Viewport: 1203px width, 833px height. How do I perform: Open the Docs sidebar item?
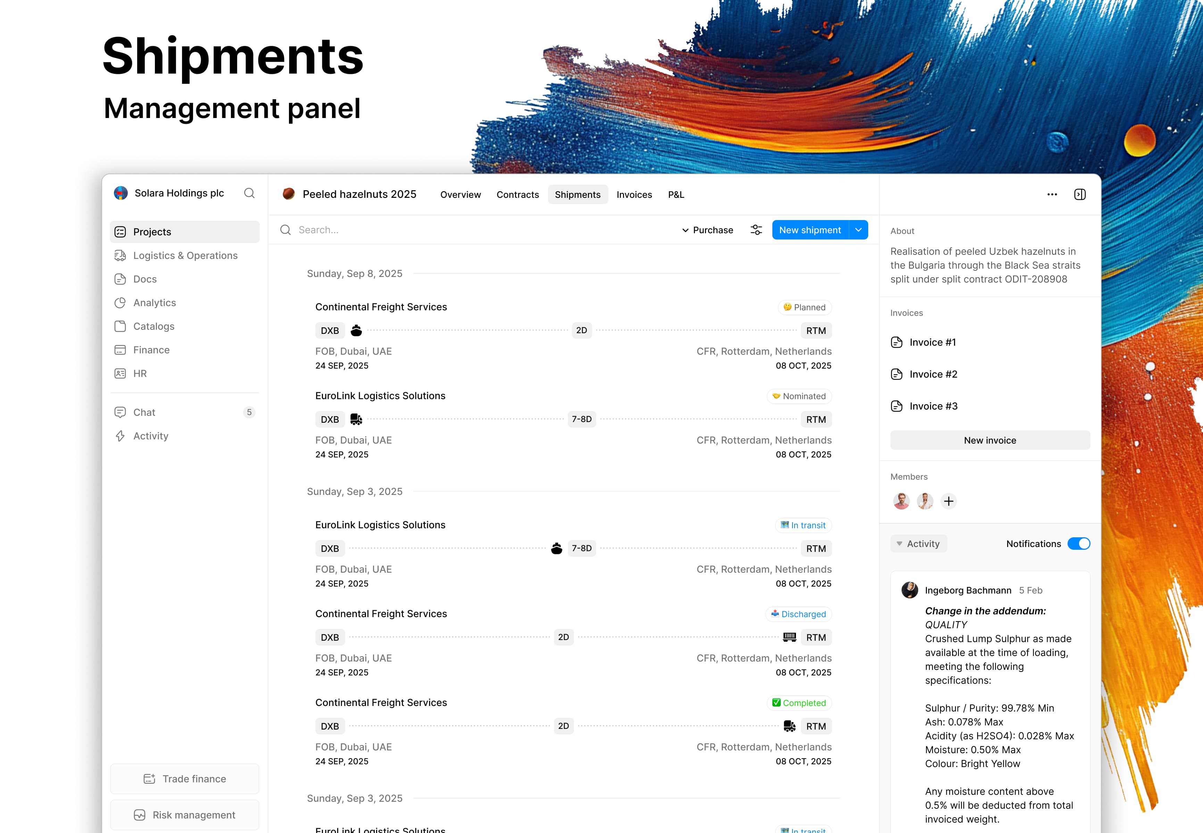185,279
